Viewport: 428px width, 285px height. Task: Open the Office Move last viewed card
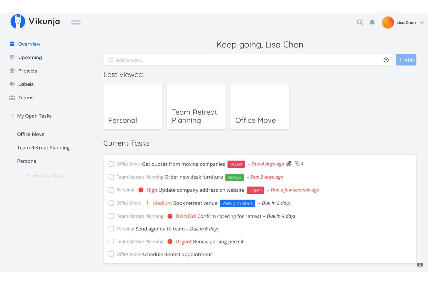260,106
